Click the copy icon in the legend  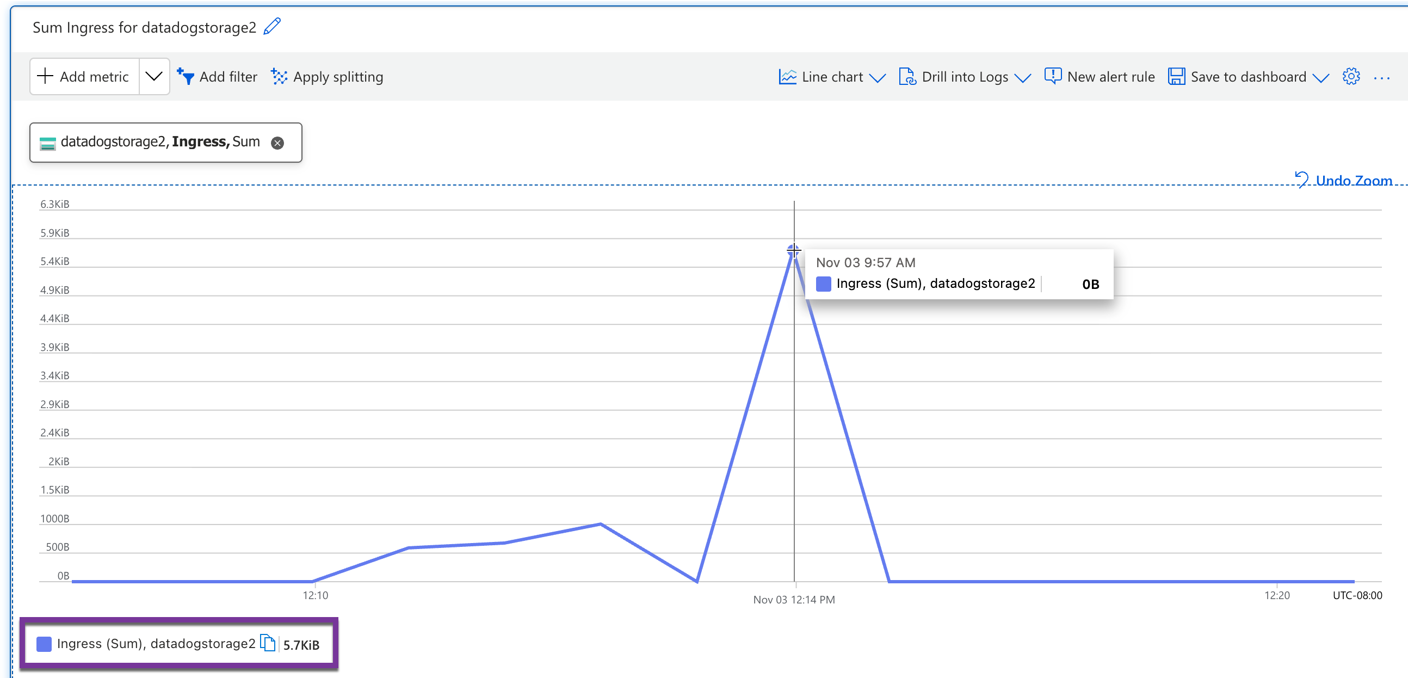point(267,643)
